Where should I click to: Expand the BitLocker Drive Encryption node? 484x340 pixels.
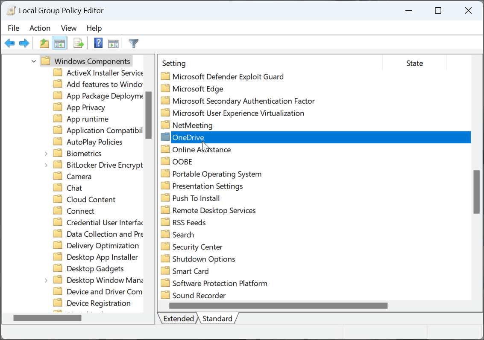pos(46,164)
